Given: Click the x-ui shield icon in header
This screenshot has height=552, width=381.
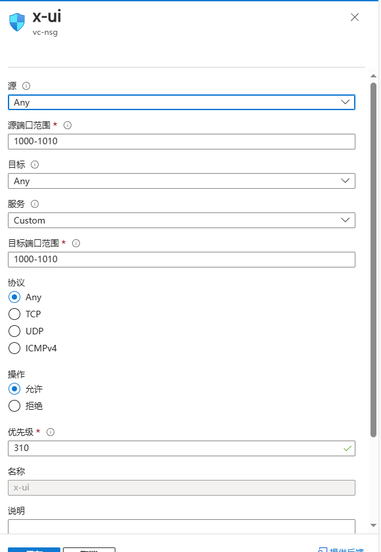Looking at the screenshot, I should (17, 22).
